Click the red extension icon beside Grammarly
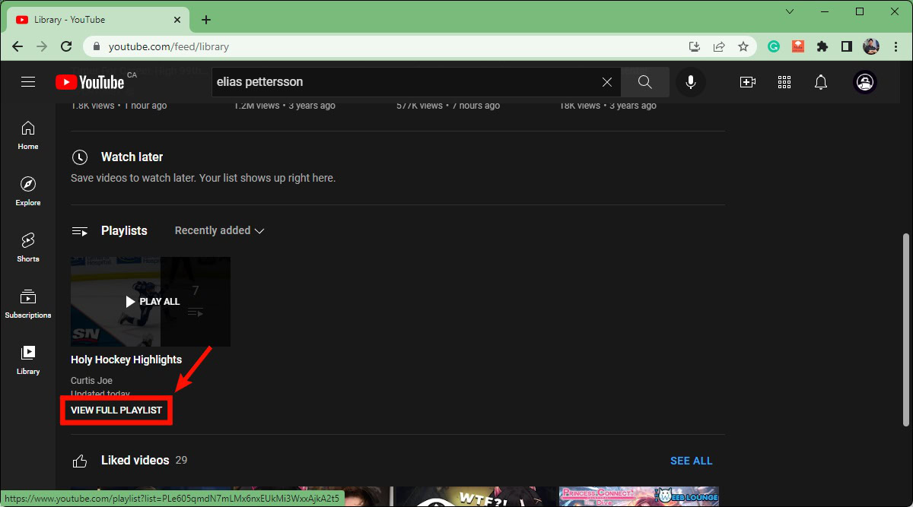 [797, 46]
